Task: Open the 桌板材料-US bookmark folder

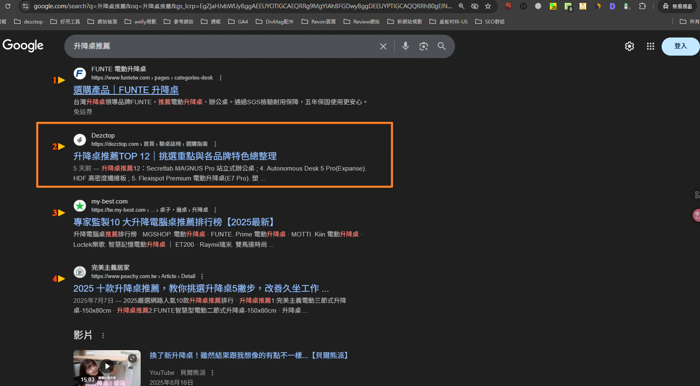Action: pos(449,21)
